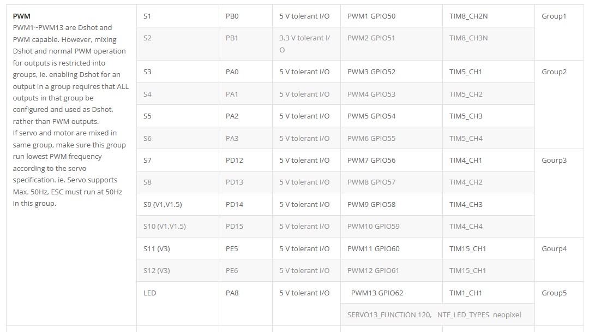Click the Group1 cell
The height and width of the screenshot is (332, 589).
[x=559, y=33]
